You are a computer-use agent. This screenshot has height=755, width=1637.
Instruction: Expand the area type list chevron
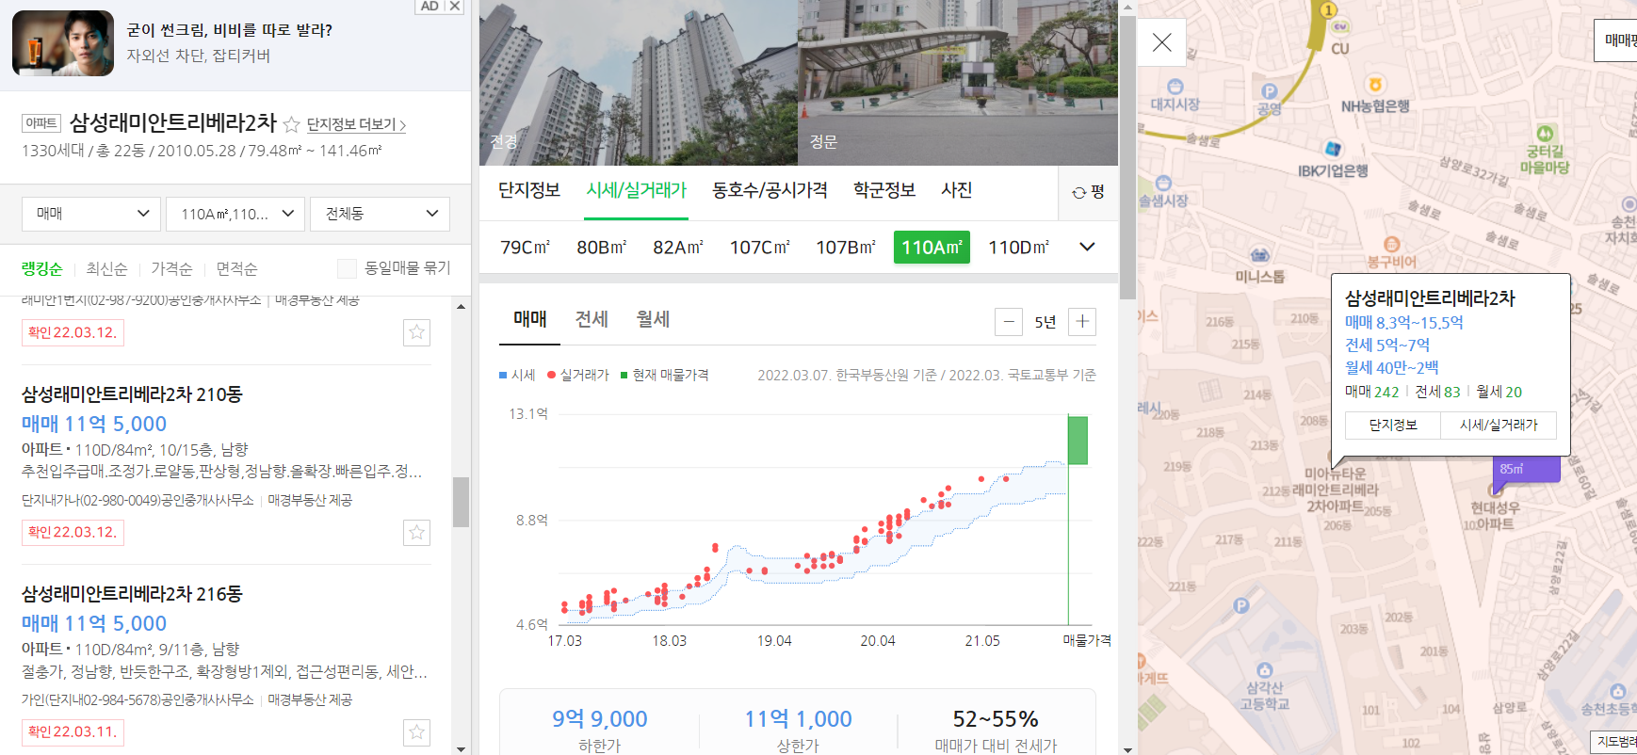pos(1087,247)
